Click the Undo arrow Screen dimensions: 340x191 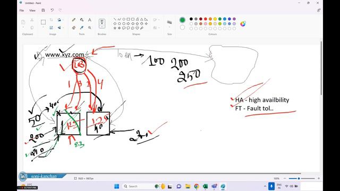tap(52, 10)
